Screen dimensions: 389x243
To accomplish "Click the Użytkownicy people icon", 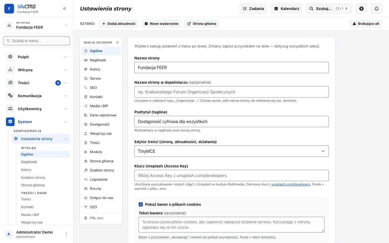I will click(x=10, y=109).
